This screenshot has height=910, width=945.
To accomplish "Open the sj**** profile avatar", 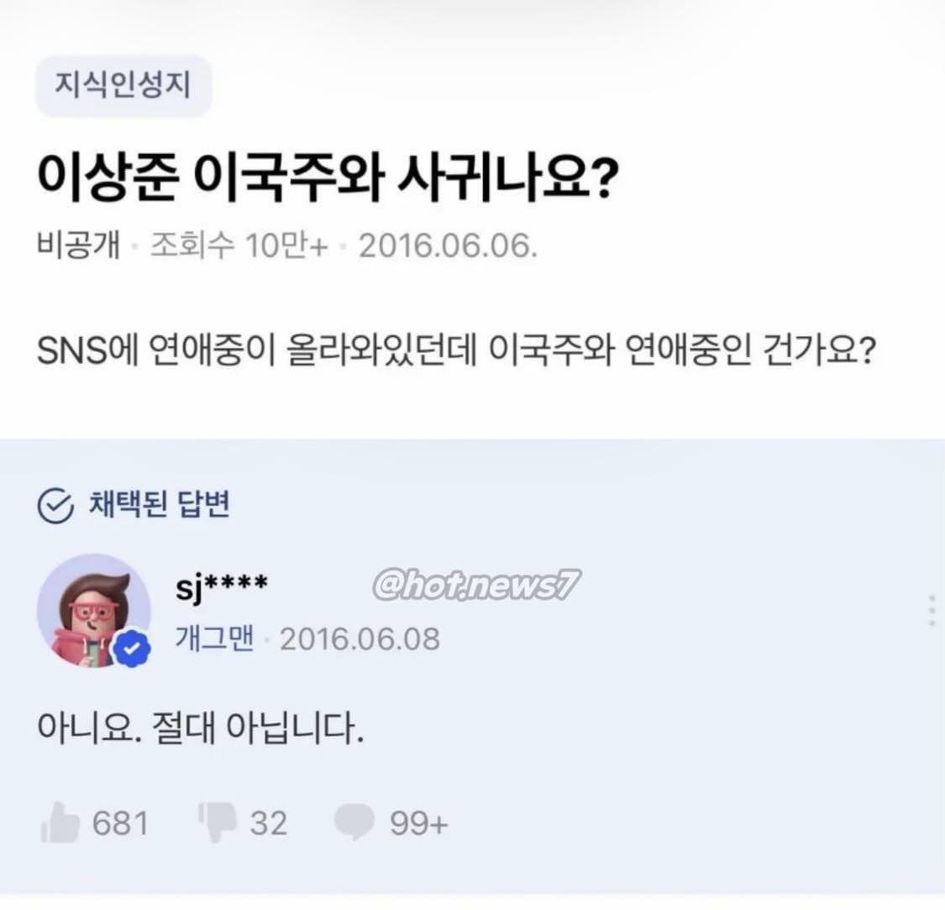I will click(92, 610).
